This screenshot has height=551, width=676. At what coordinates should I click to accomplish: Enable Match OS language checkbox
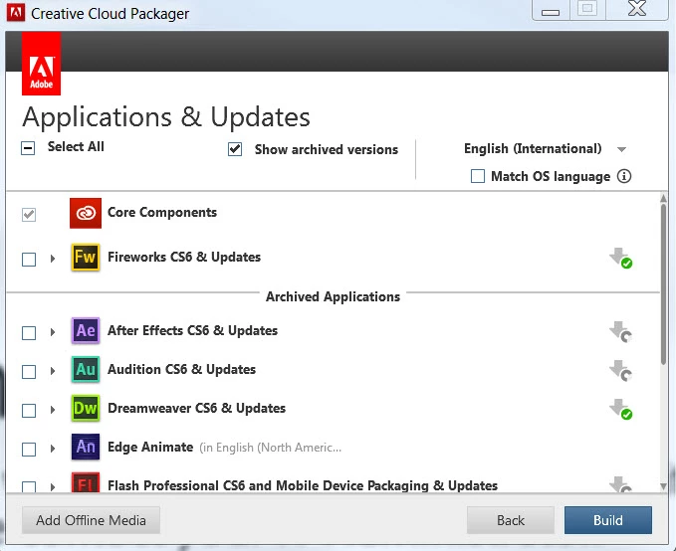pyautogui.click(x=478, y=176)
